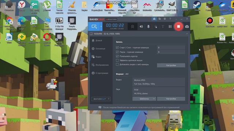Select screen rectangle recording mode button
This screenshot has width=234, height=131.
94,27
